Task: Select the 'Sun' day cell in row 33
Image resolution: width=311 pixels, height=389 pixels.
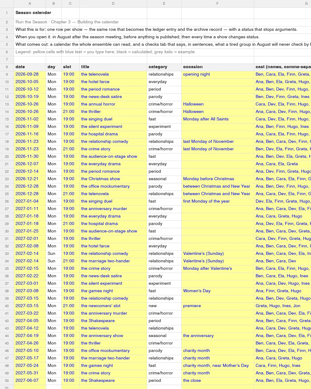Action: 53,254
